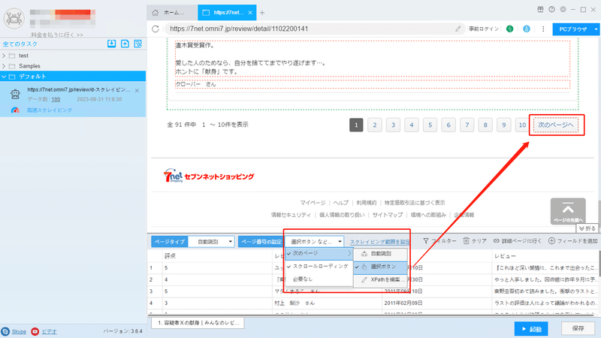Select 選択ボタン submenu item
Viewport: 601px width, 338px height.
[380, 267]
